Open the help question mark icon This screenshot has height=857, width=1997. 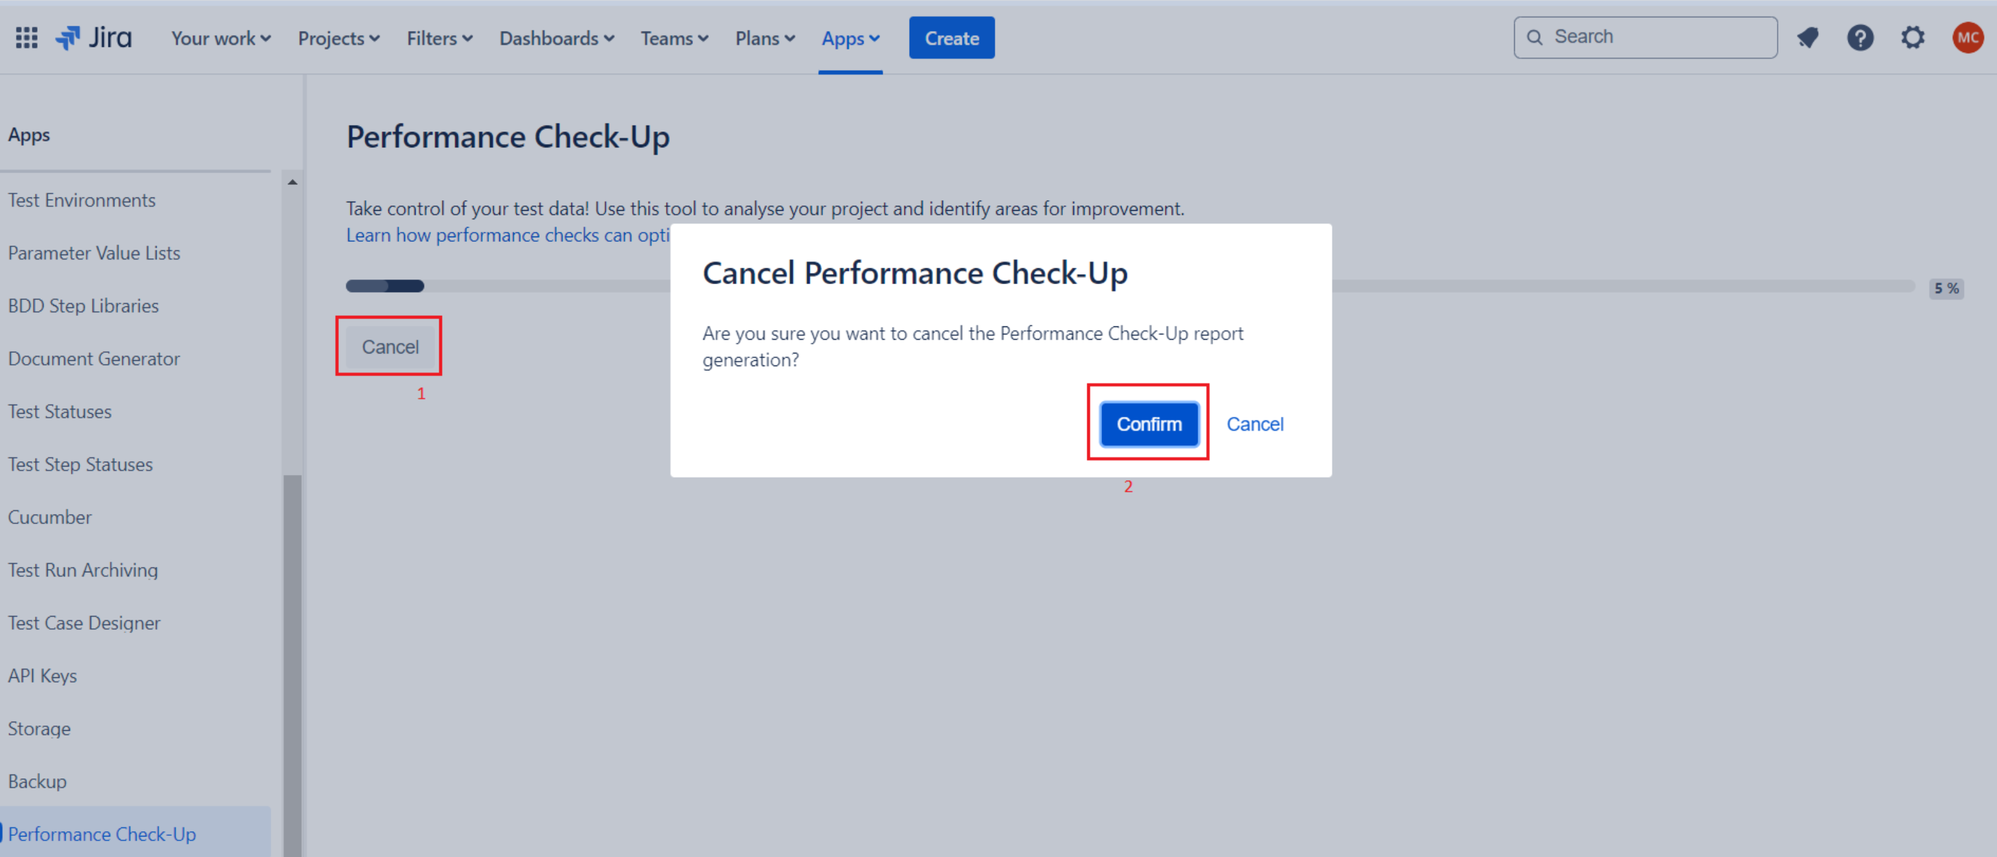1860,37
